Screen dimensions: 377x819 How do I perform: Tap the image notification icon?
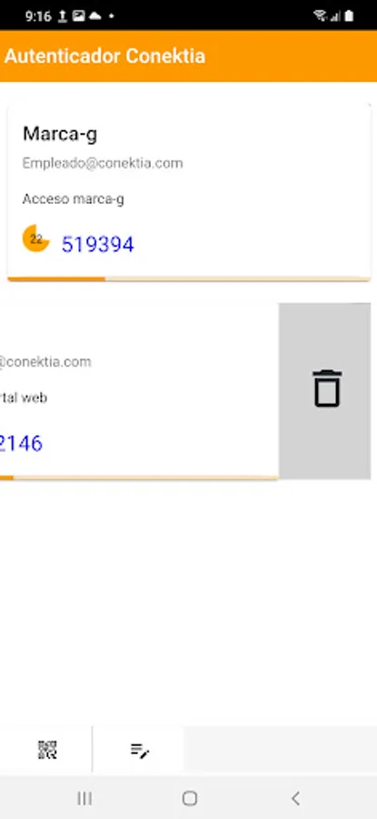(x=79, y=16)
